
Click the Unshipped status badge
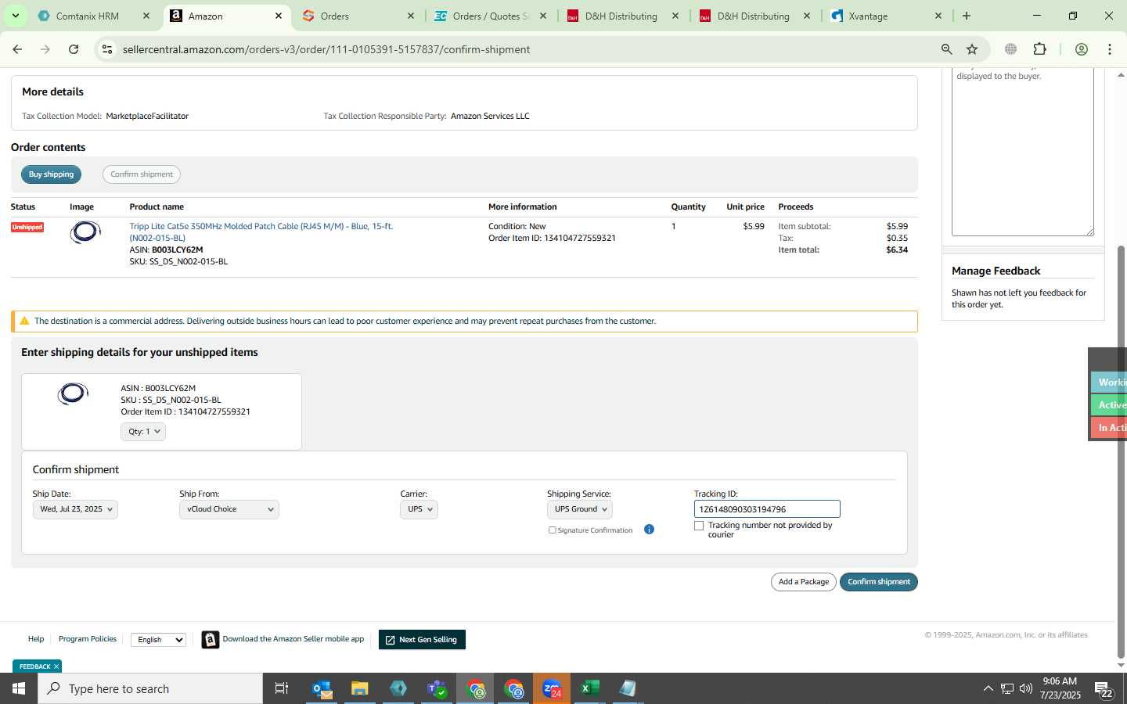tap(27, 227)
